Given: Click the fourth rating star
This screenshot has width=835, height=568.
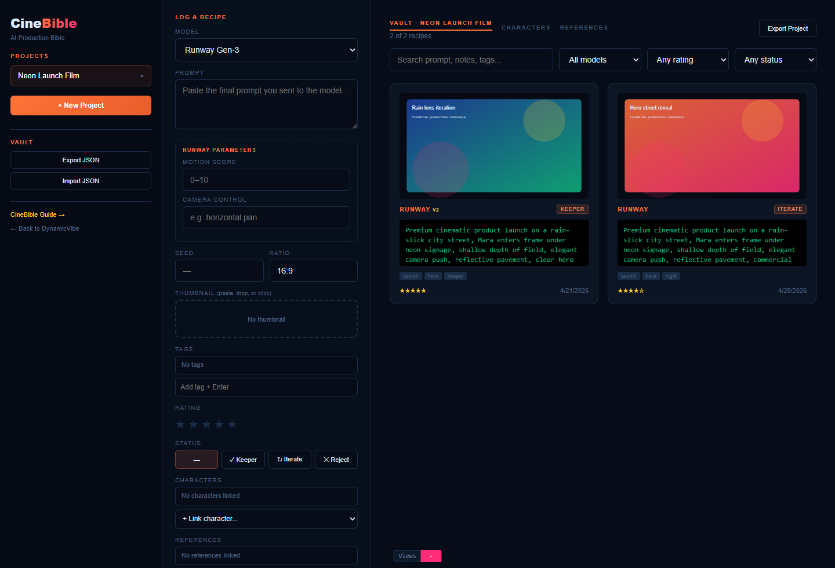Looking at the screenshot, I should pyautogui.click(x=219, y=424).
